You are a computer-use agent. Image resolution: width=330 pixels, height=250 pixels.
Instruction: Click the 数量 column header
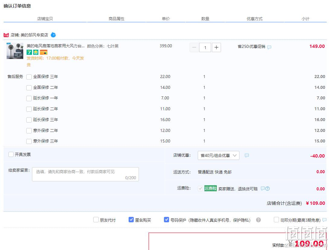click(x=205, y=19)
